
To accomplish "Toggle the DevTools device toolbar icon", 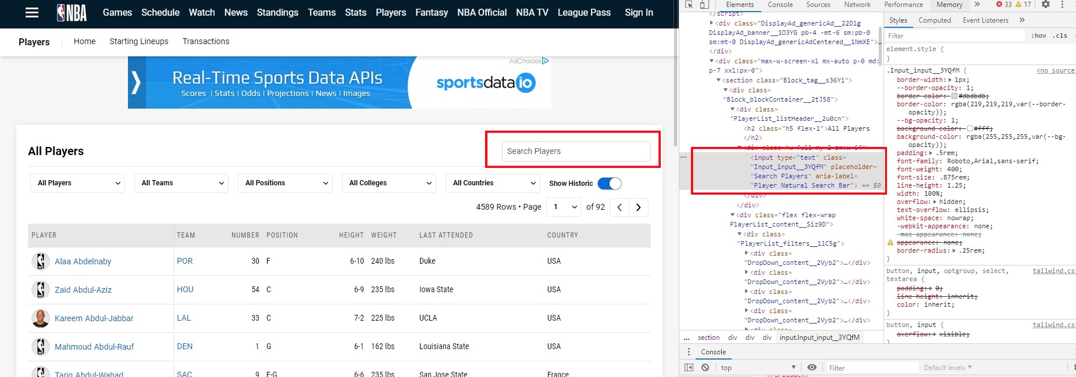I will 704,5.
